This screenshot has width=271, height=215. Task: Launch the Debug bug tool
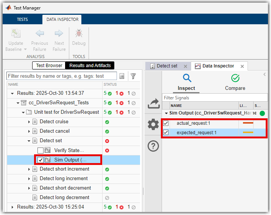click(x=79, y=37)
